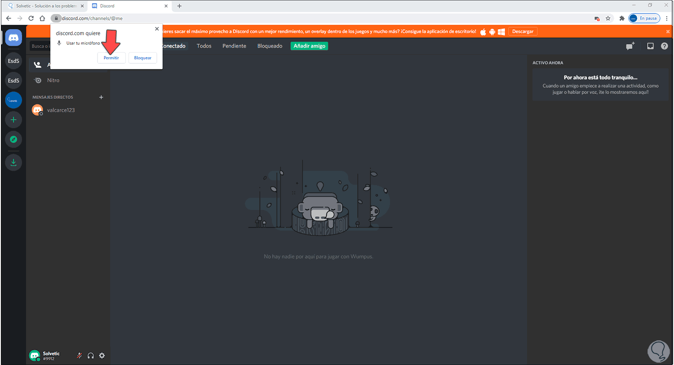Click Permitir to allow microphone access
Screen dimensions: 674x365
point(111,58)
